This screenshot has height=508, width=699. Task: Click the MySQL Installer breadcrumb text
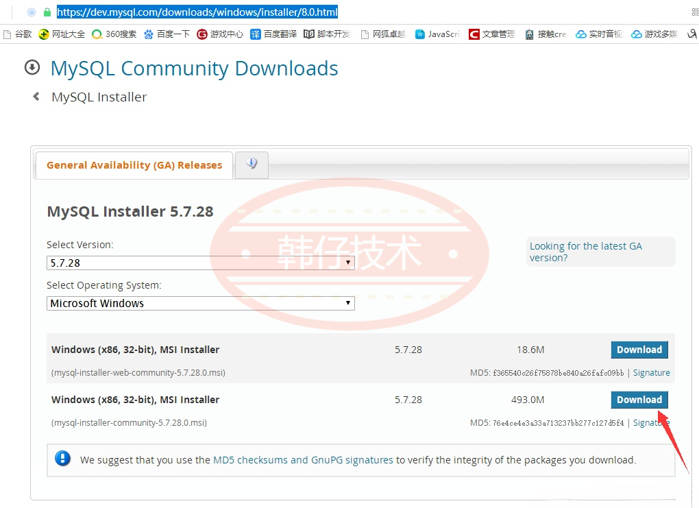pos(99,97)
